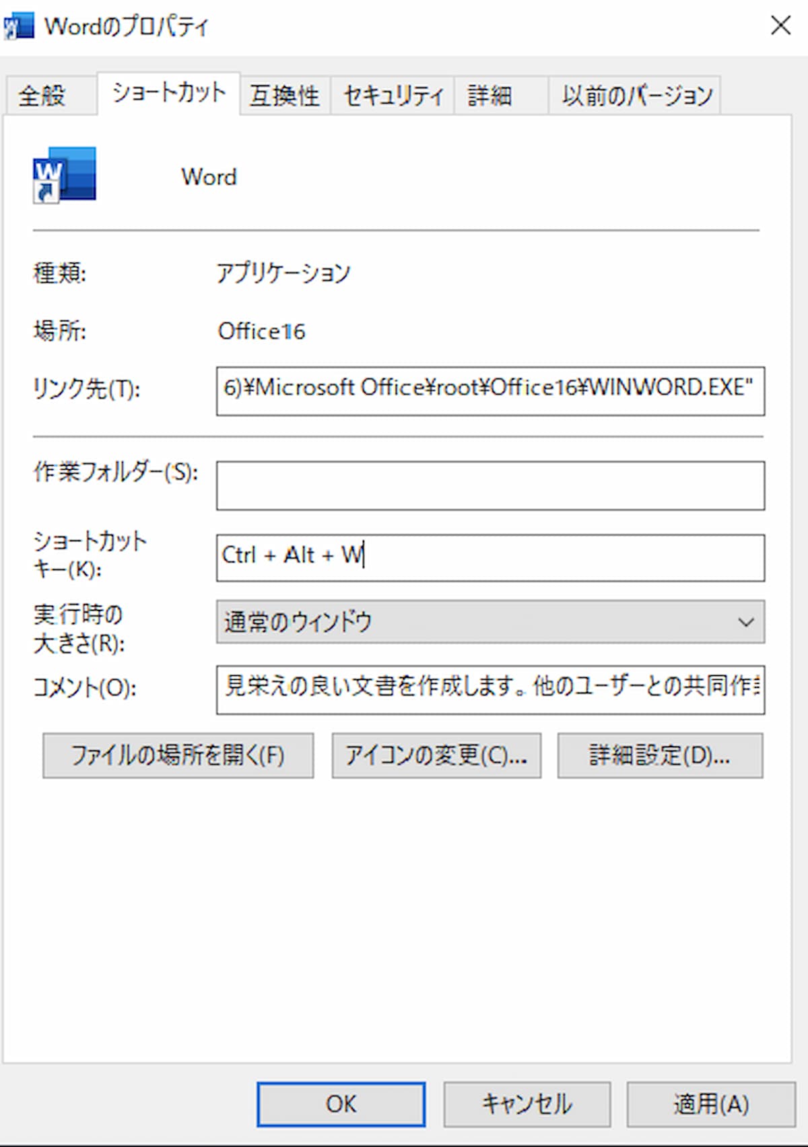Click the 'Wordのプロパティ' window title
Viewport: 808px width, 1147px height.
point(126,27)
